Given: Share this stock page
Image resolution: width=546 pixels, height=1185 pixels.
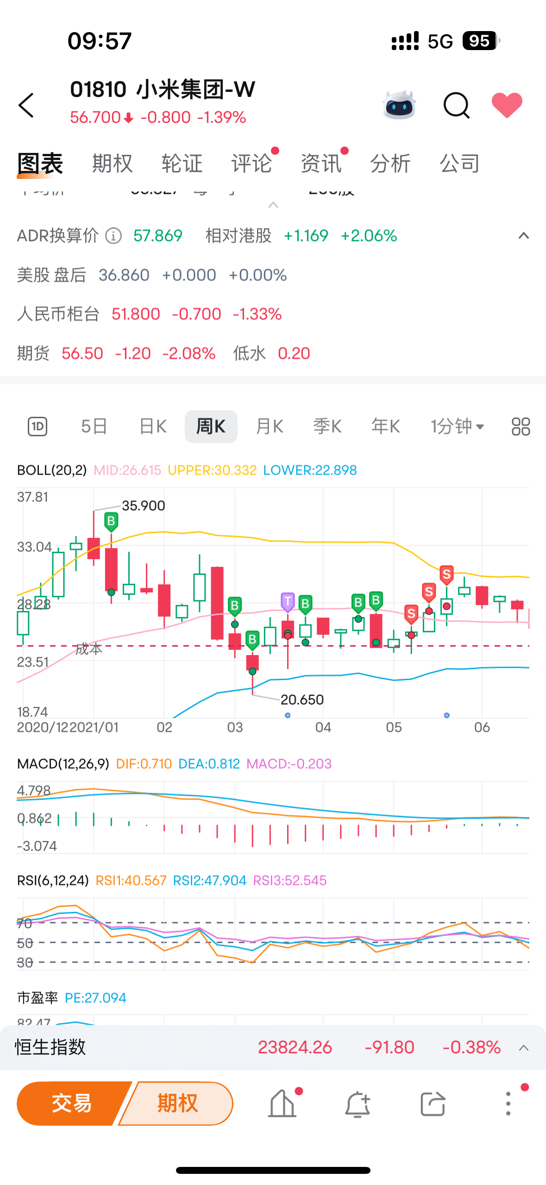Looking at the screenshot, I should (433, 1104).
